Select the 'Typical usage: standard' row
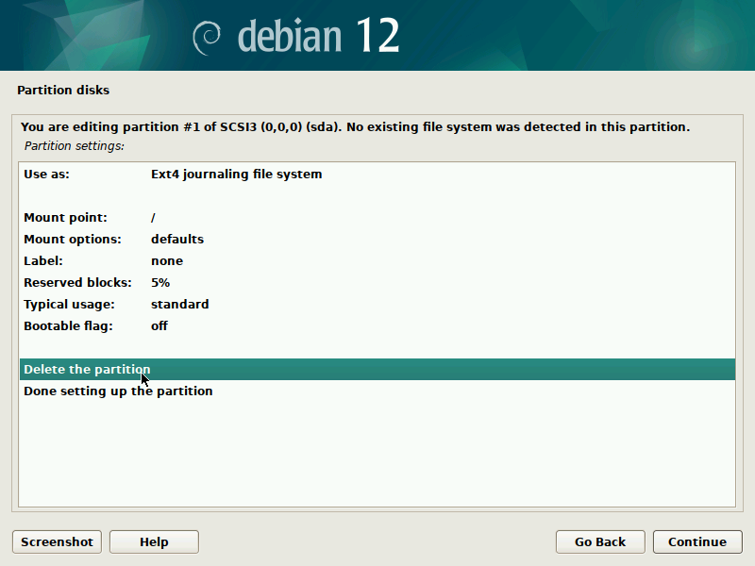The image size is (755, 566). [x=377, y=304]
